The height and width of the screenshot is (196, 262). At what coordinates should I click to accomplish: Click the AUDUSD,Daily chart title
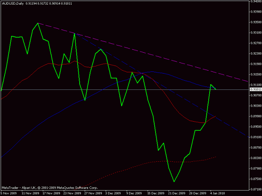13,3
